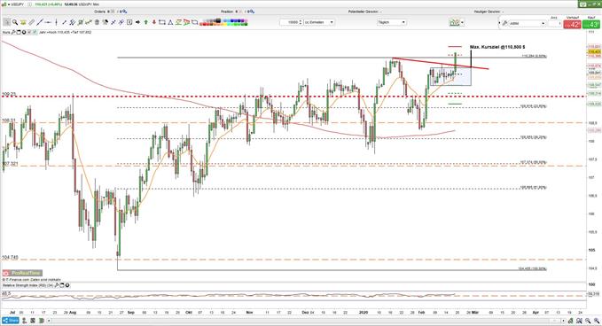Open price indicator wrench settings next to Kurs

tap(13, 32)
